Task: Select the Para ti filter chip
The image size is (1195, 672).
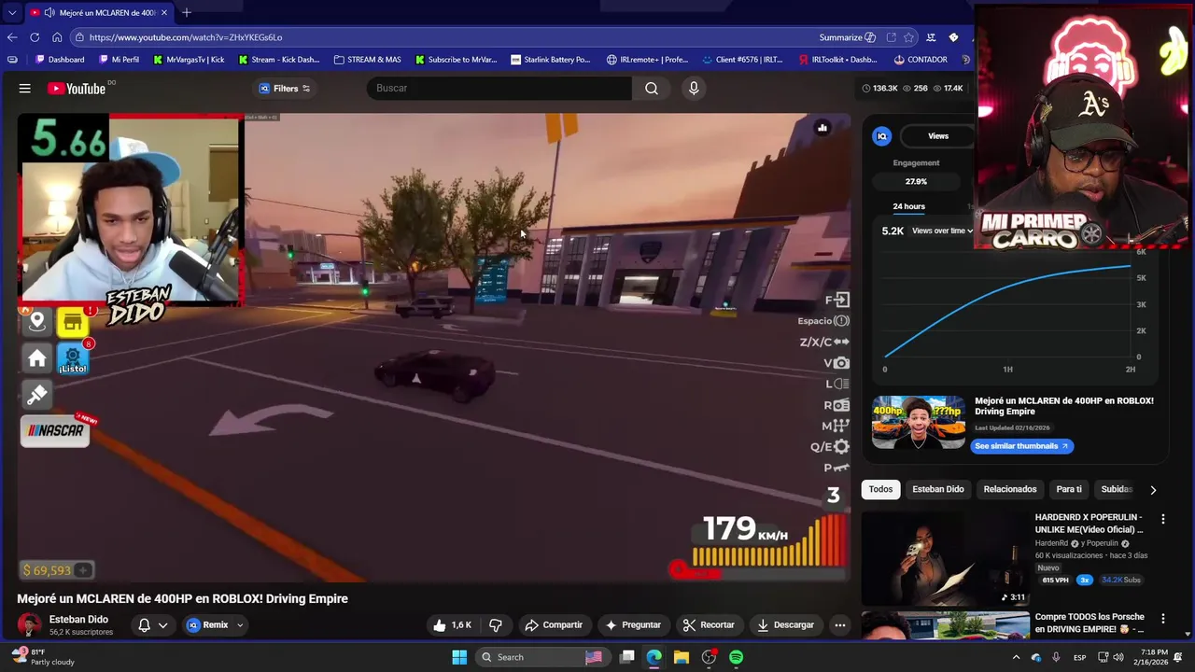Action: point(1069,489)
